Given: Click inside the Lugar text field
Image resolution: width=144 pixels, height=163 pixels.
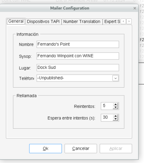Looking at the screenshot, I should tap(78, 67).
